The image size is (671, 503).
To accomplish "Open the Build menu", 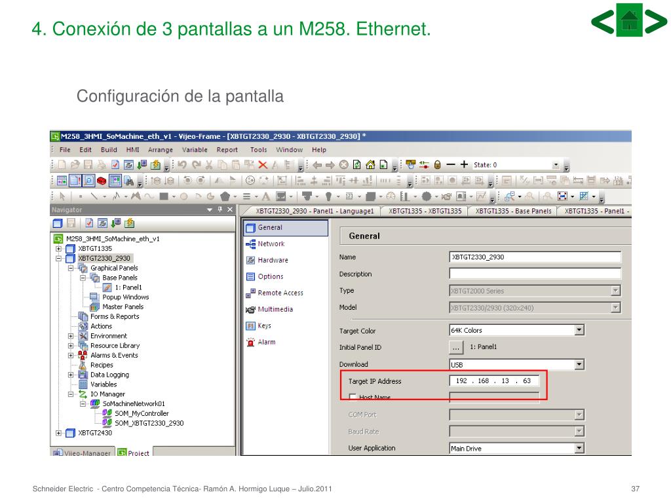I will point(109,150).
